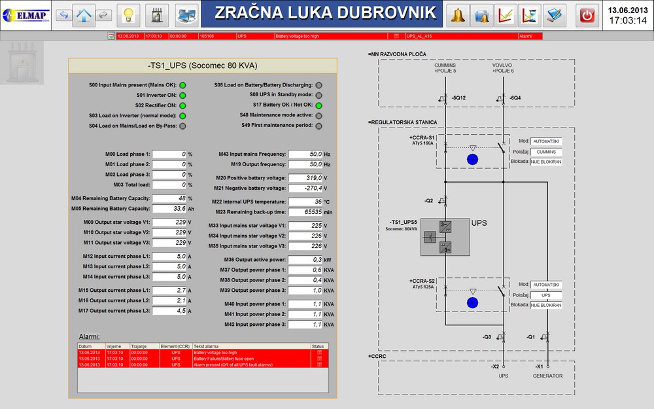The width and height of the screenshot is (654, 409).
Task: Open the CCRA-S2 Položaj UPS field
Action: coord(546,295)
